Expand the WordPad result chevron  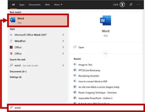[63, 41]
